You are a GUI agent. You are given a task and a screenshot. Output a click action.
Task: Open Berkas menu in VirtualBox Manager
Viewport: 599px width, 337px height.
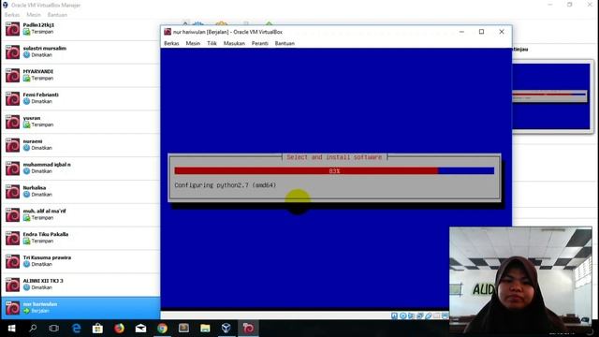coord(12,15)
